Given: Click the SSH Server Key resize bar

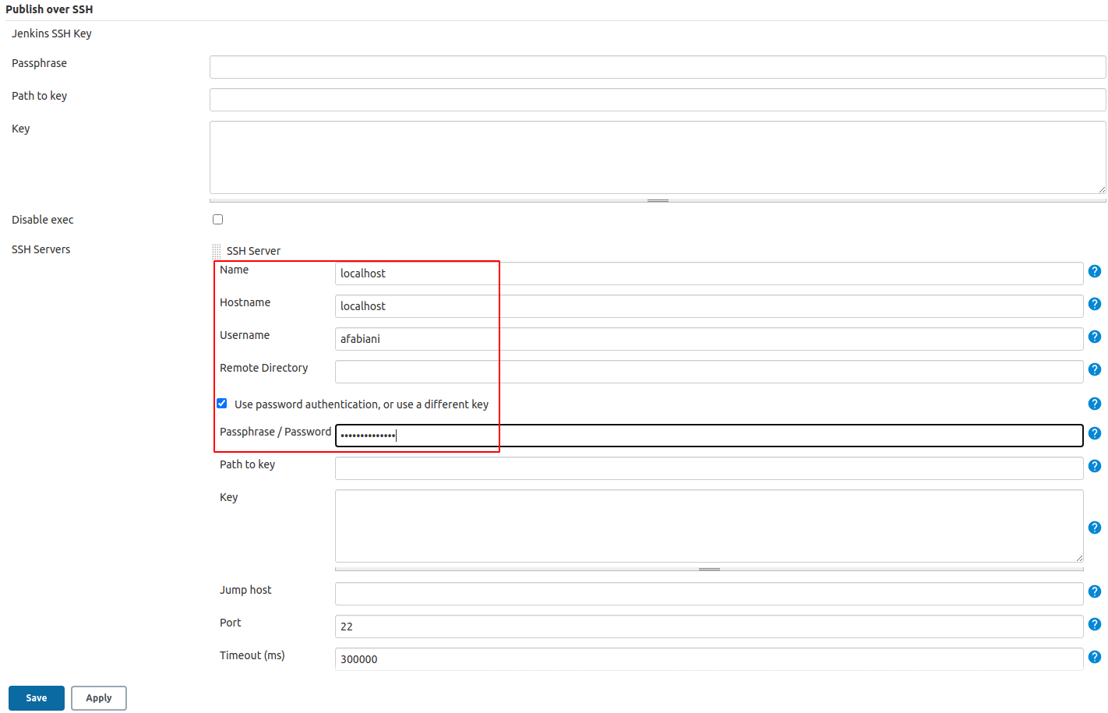Looking at the screenshot, I should (x=709, y=569).
